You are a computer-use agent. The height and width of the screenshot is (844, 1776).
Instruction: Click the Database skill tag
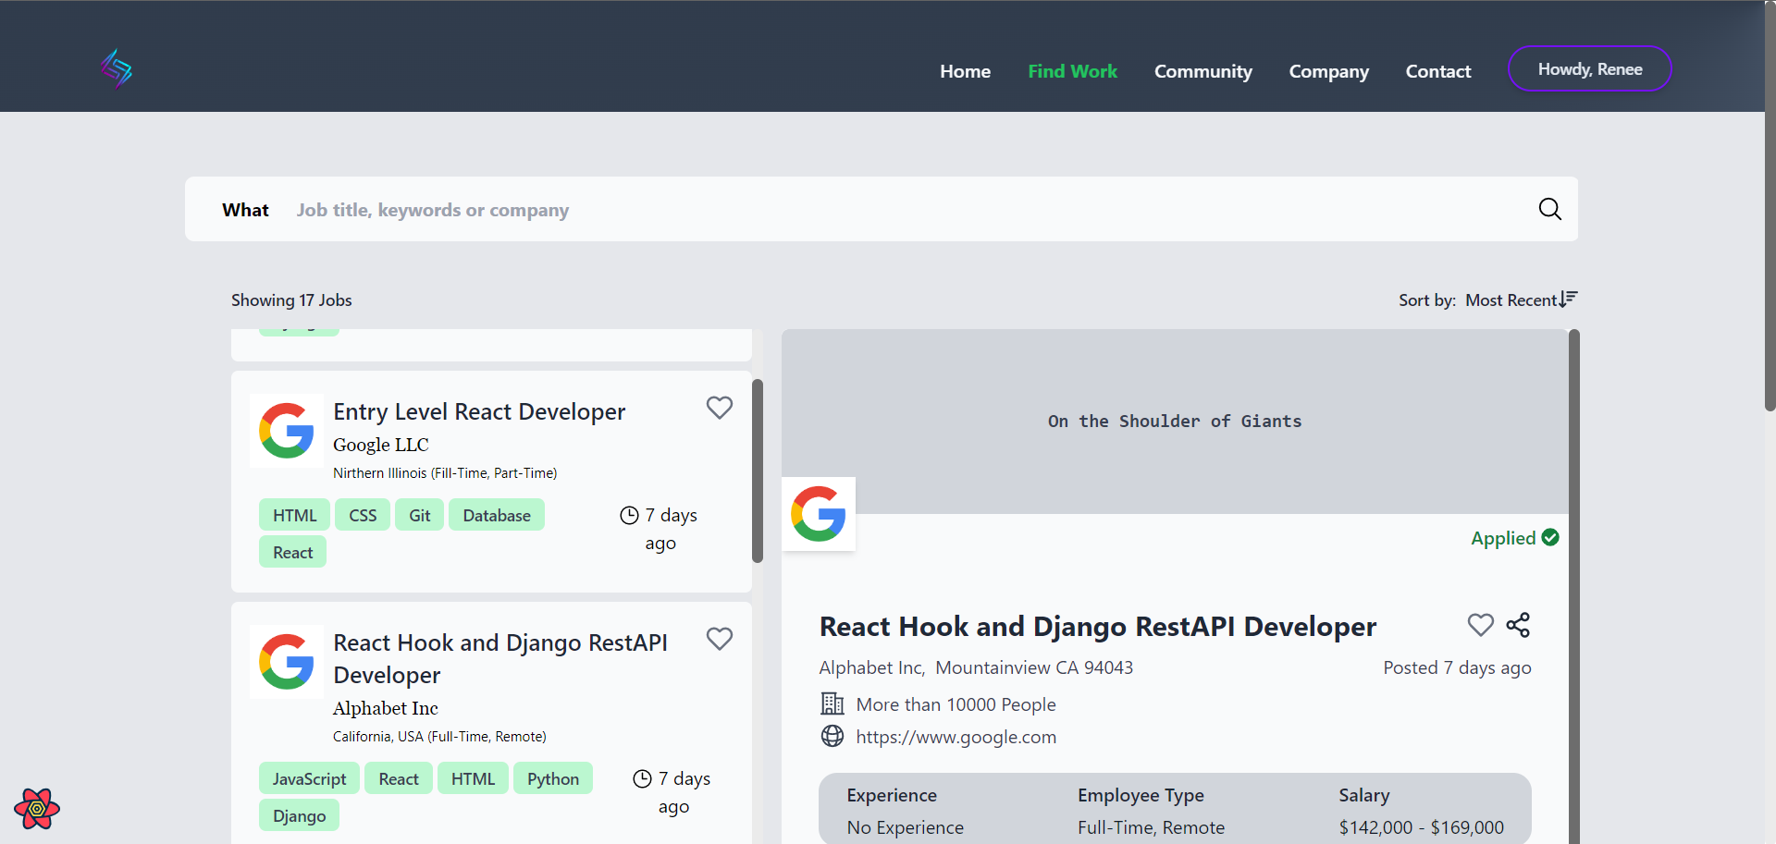[x=497, y=515]
